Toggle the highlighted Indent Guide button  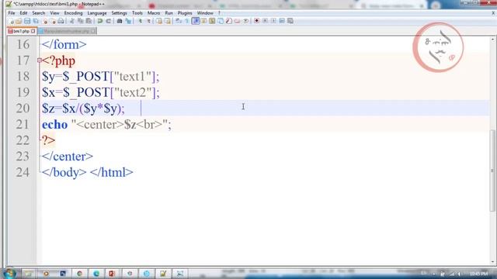(196, 21)
